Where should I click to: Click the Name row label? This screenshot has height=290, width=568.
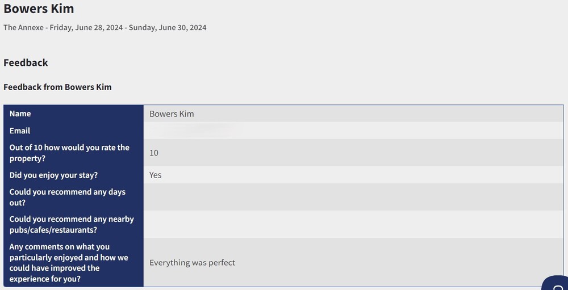pos(20,114)
